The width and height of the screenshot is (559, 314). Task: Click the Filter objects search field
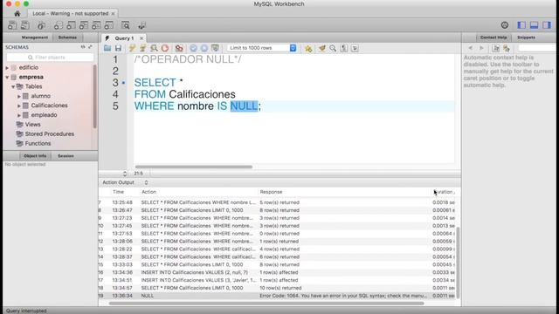tap(50, 58)
